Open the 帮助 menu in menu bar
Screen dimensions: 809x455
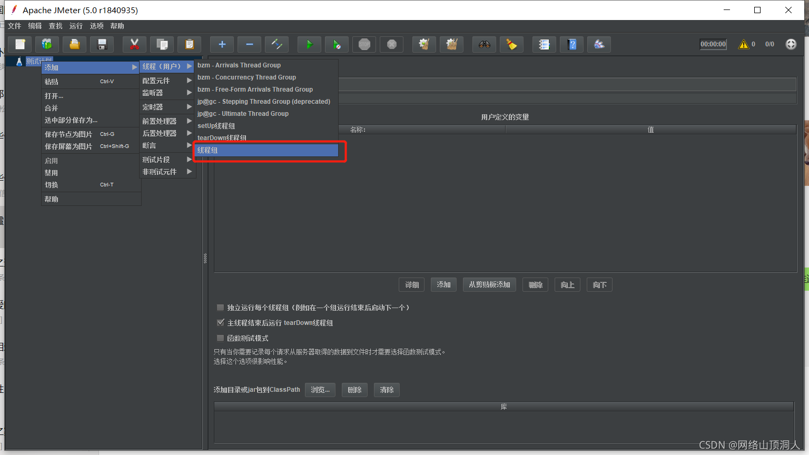(117, 26)
